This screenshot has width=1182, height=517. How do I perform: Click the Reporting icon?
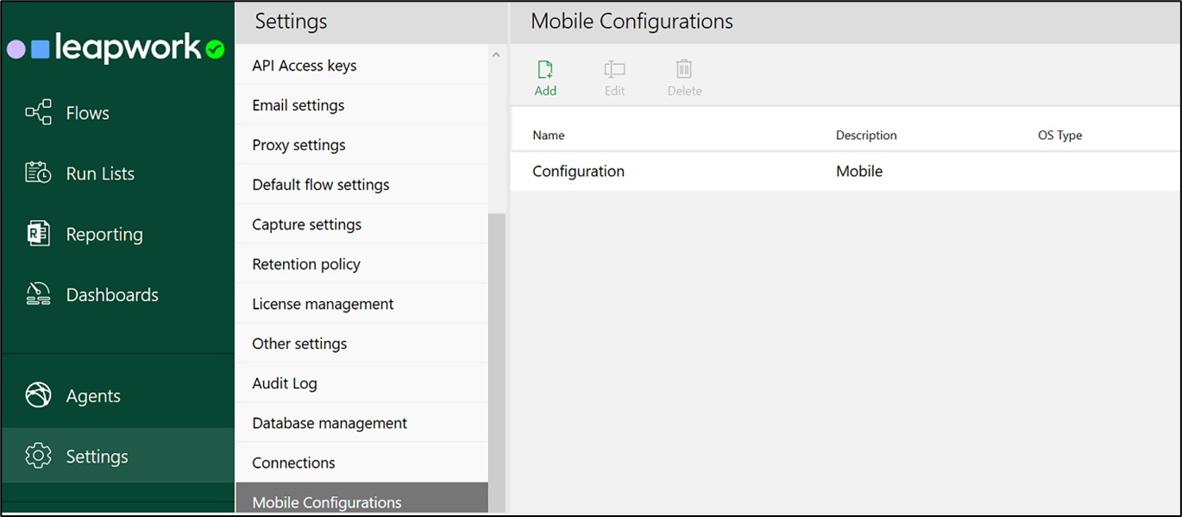pyautogui.click(x=39, y=233)
